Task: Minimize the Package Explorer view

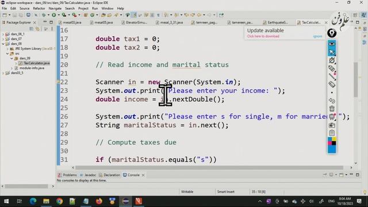Action: coord(45,22)
